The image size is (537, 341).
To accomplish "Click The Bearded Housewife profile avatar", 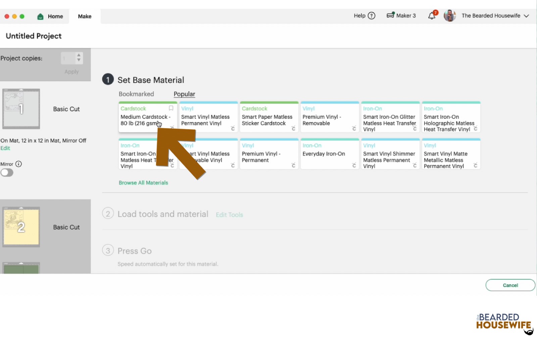I will point(450,15).
